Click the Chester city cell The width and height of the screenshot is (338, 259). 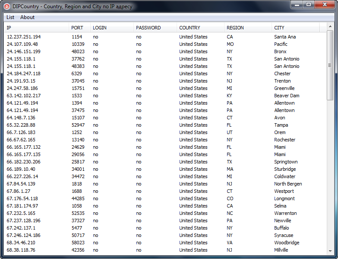[x=282, y=74]
